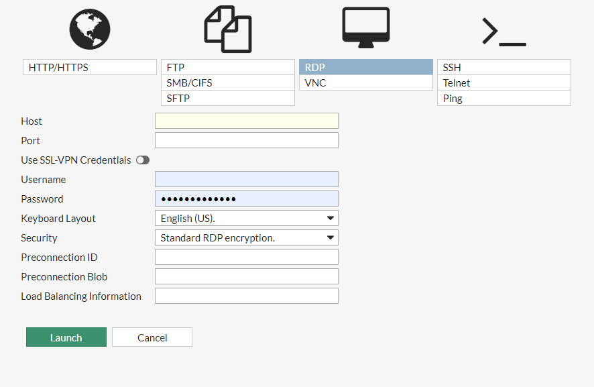Click the file transfer documents icon
The height and width of the screenshot is (387, 594).
pyautogui.click(x=228, y=30)
